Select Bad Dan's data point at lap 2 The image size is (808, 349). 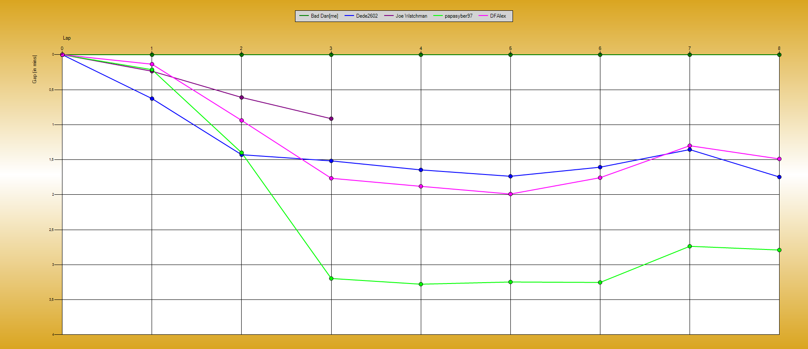tap(242, 55)
